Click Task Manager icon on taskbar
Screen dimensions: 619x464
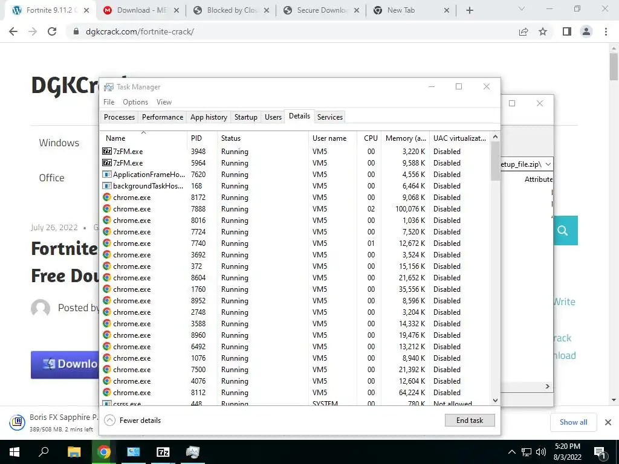(x=193, y=452)
